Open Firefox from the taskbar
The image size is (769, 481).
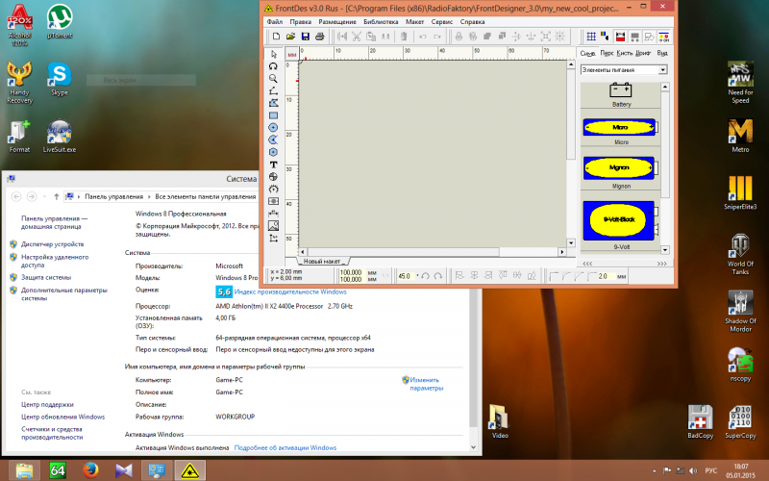(90, 470)
